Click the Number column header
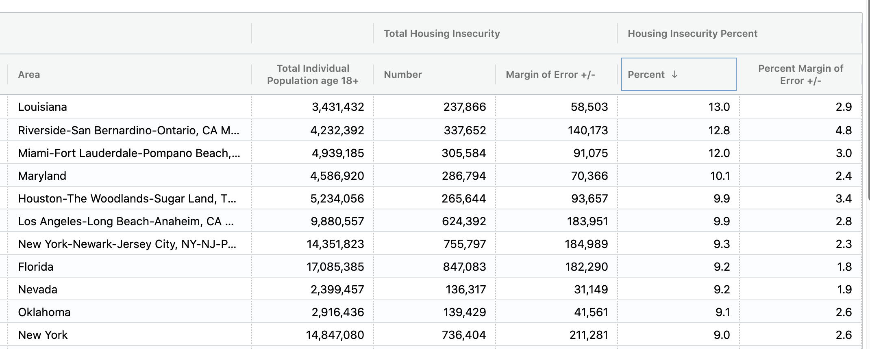870x349 pixels. 402,75
